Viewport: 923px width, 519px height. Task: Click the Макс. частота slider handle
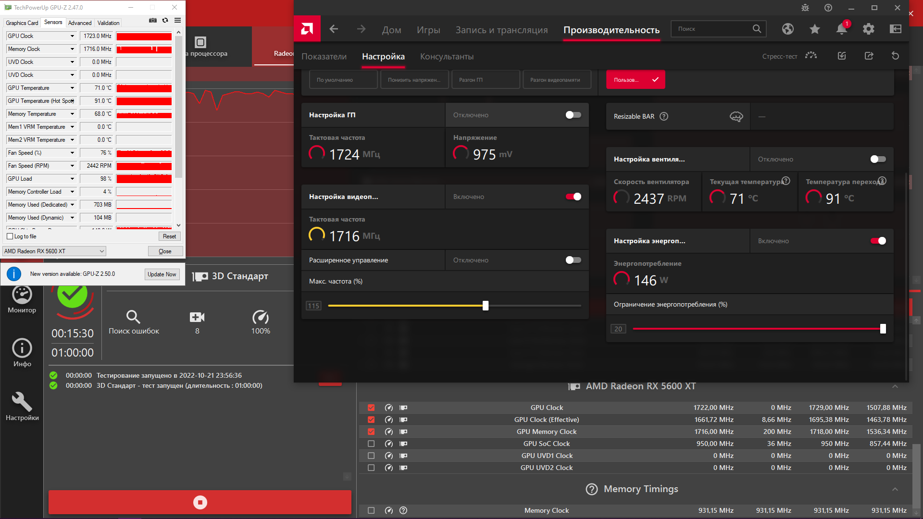coord(486,306)
